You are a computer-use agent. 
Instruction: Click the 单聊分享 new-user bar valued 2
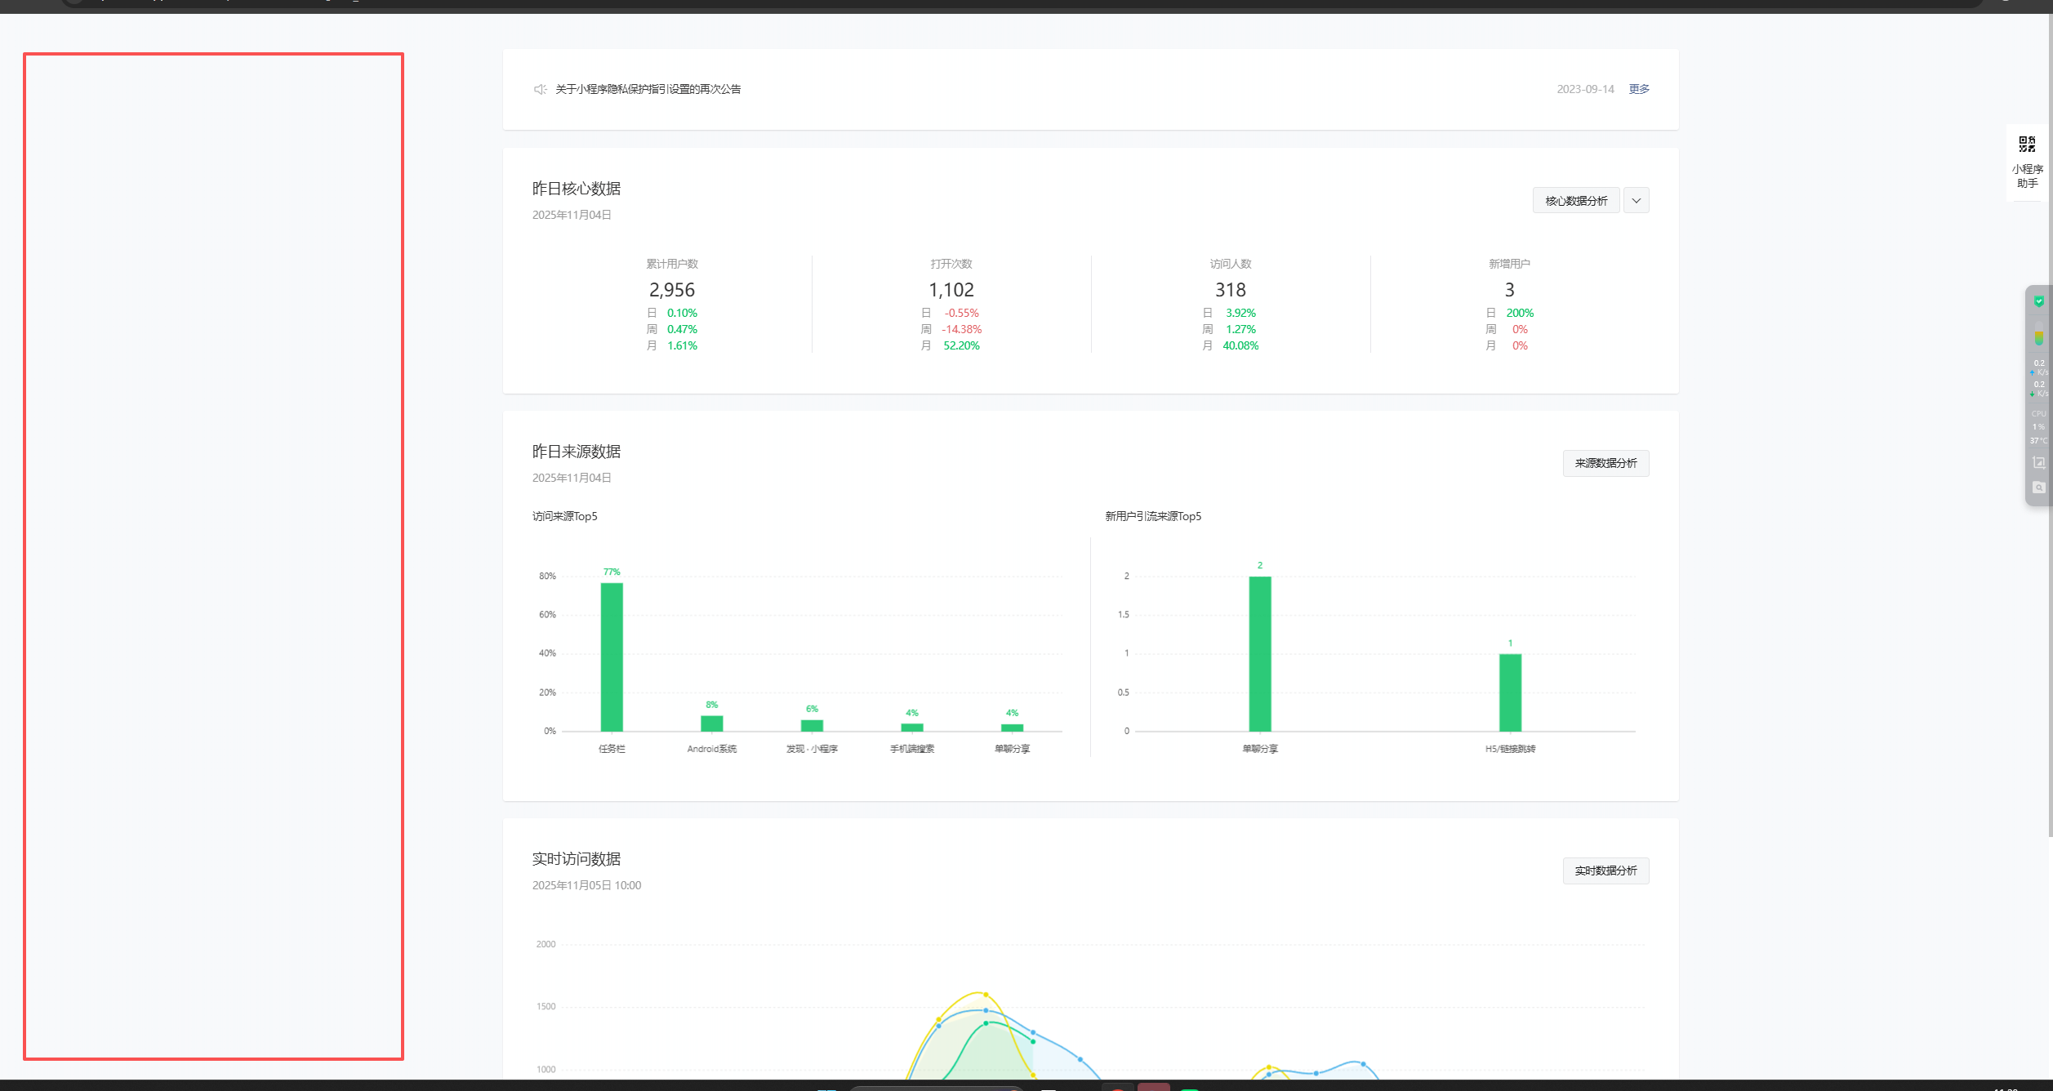[x=1259, y=653]
